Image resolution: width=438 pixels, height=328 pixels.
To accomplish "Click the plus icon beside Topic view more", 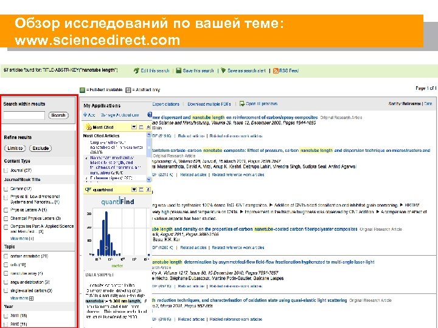I will click(x=31, y=298).
